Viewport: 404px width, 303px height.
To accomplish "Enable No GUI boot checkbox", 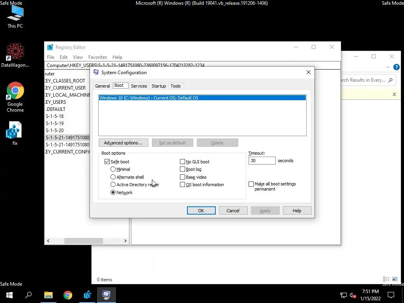I will (x=182, y=161).
